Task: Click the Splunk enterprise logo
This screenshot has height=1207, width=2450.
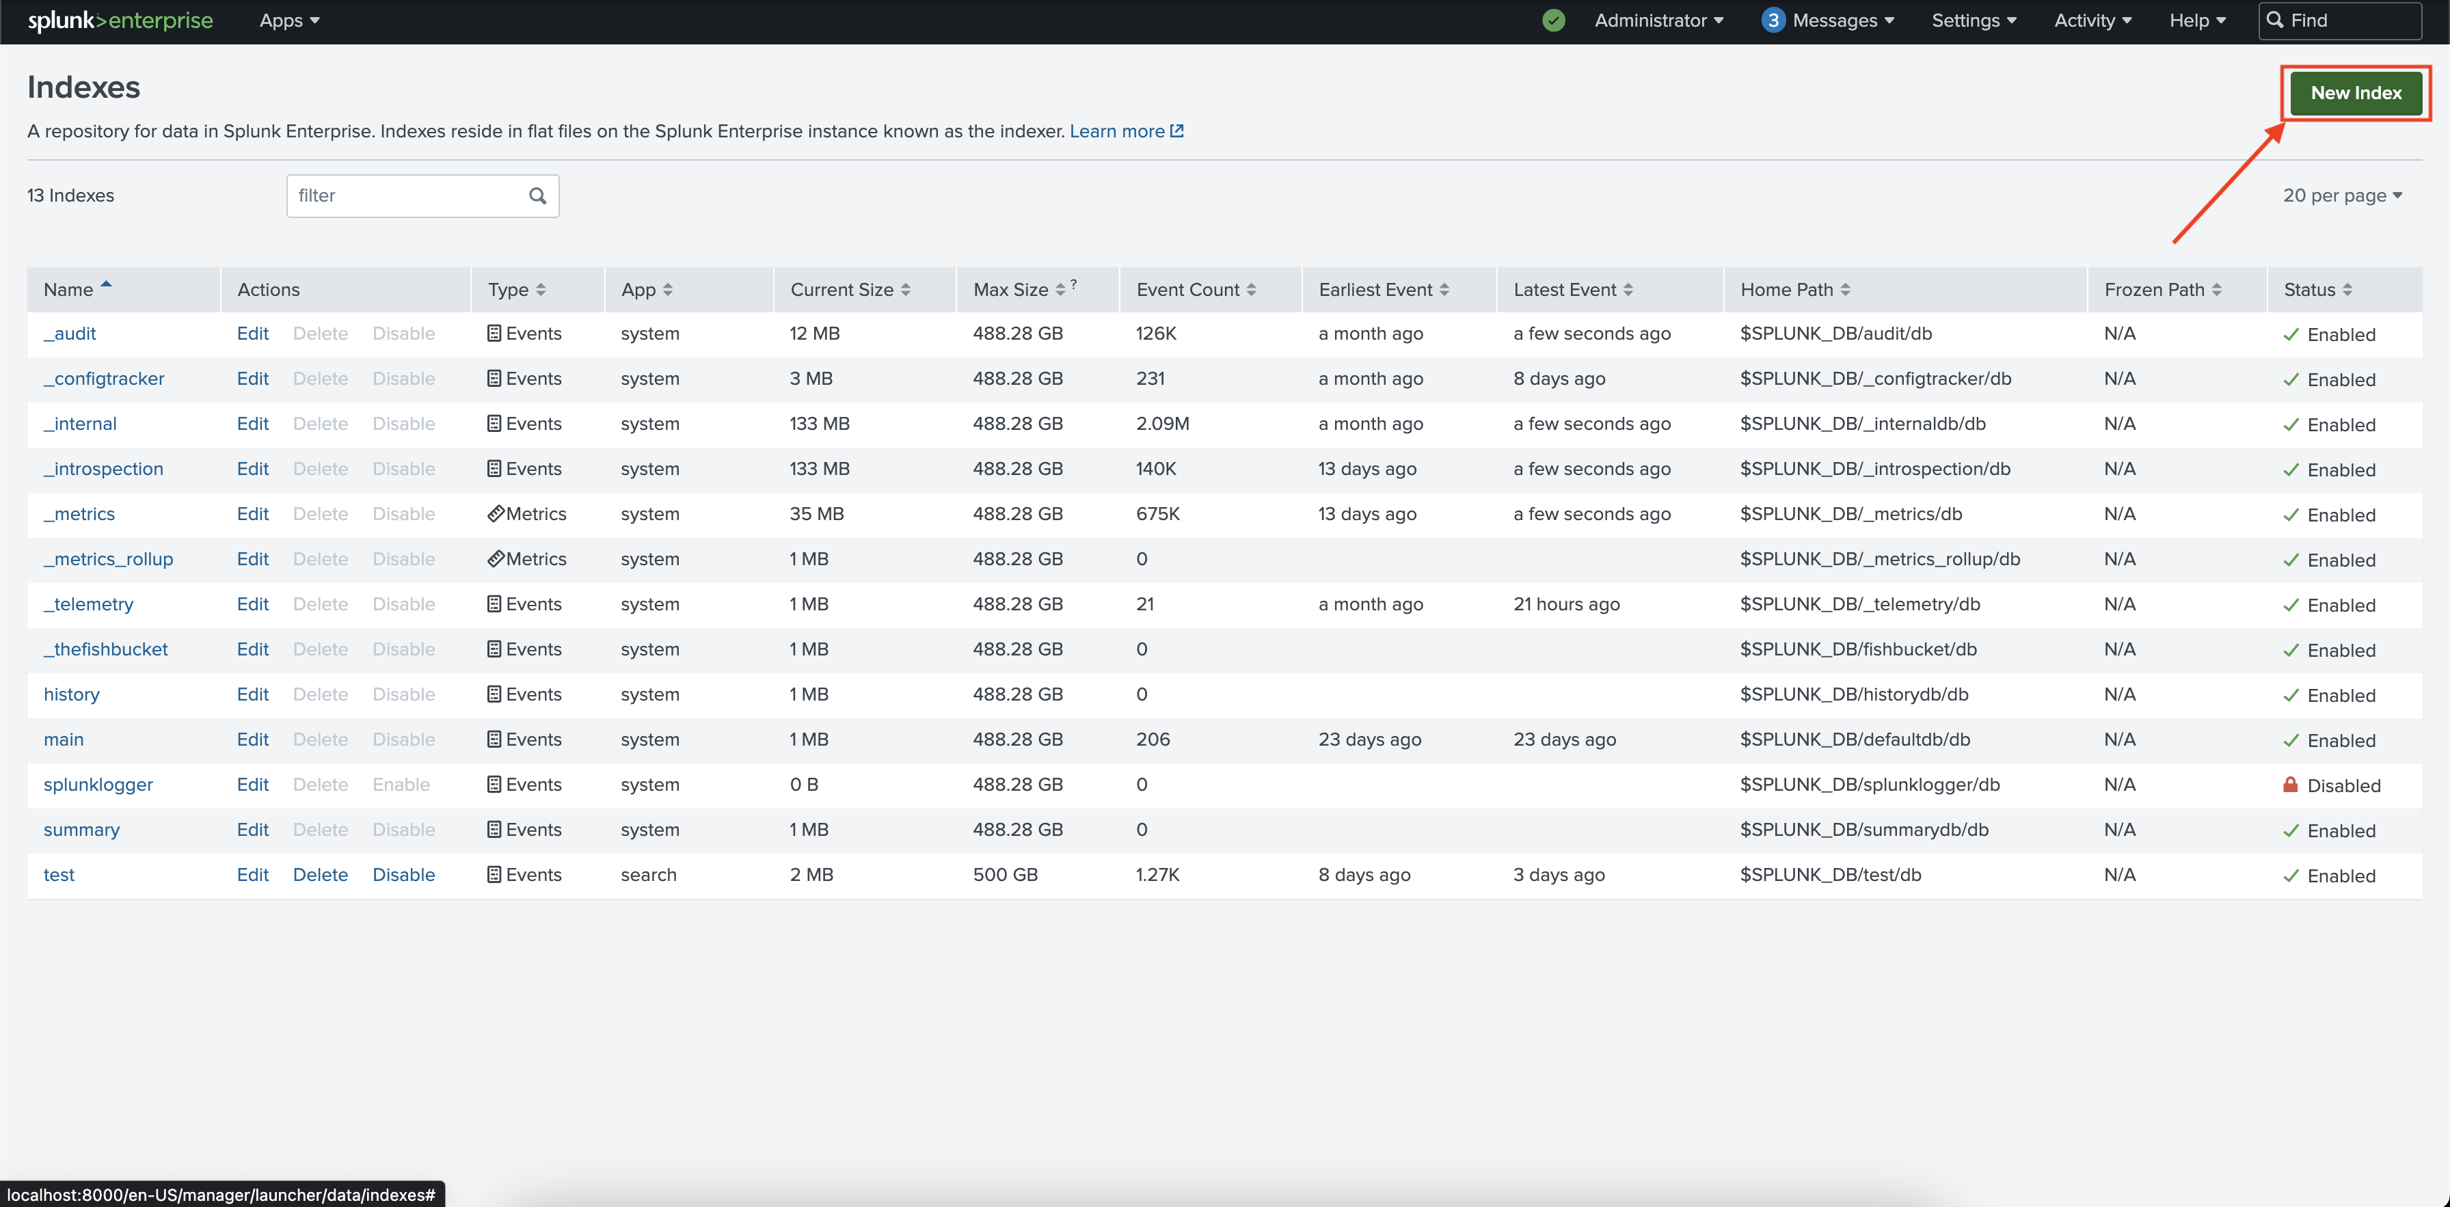Action: click(x=120, y=20)
